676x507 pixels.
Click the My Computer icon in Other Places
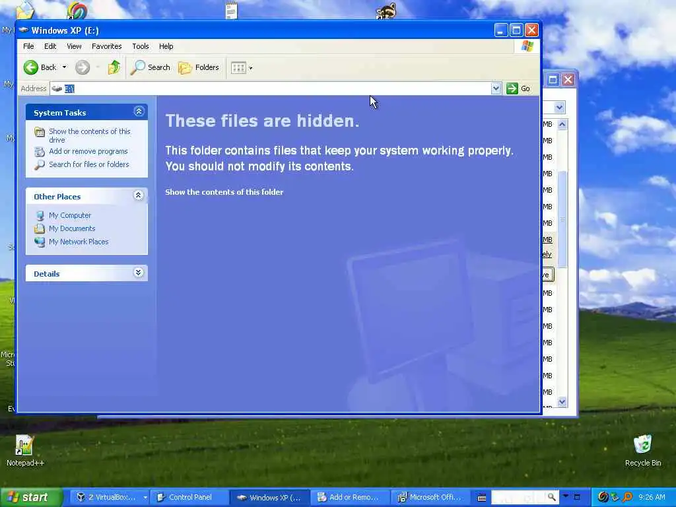(40, 216)
